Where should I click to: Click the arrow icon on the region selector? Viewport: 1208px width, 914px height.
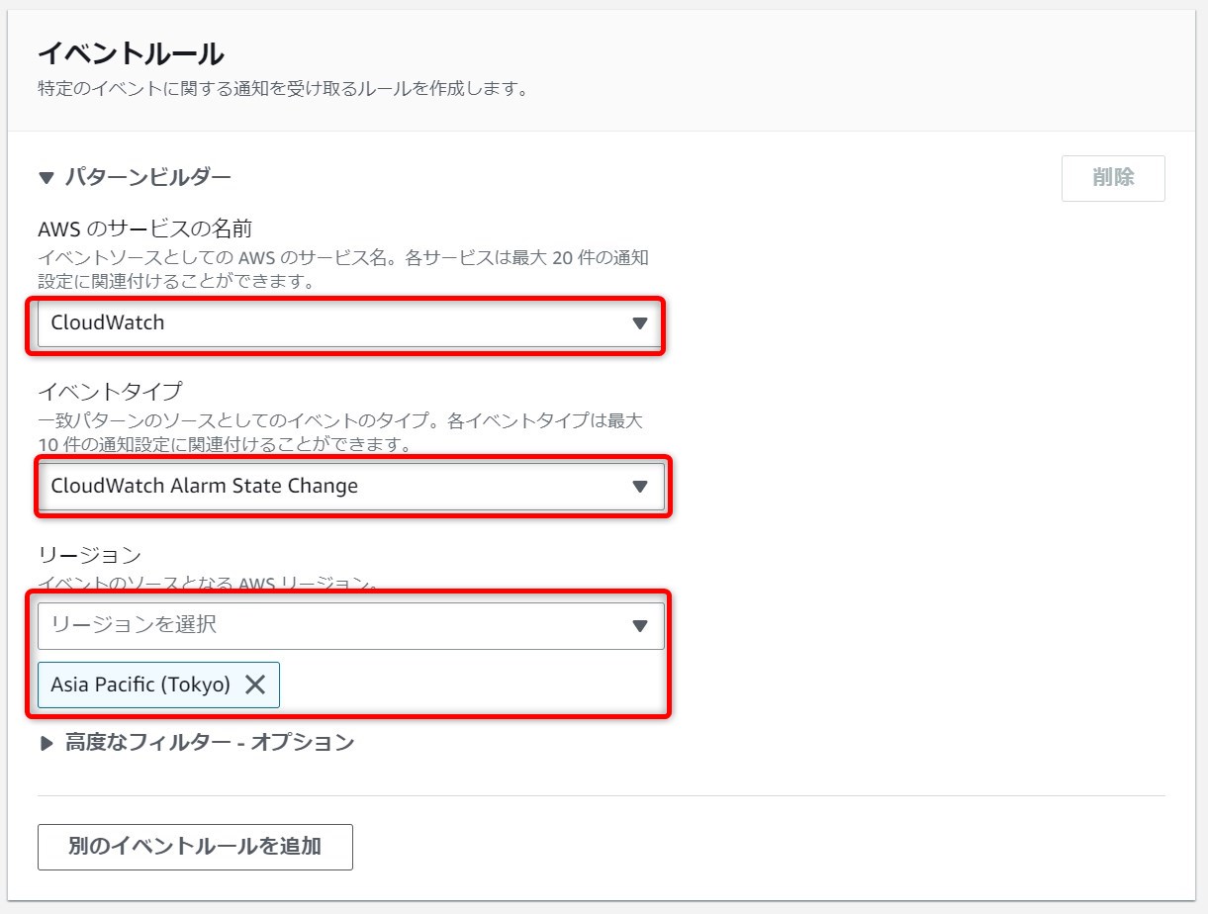coord(641,624)
